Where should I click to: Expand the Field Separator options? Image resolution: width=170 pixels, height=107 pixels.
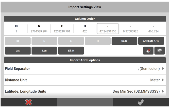(x=85, y=69)
